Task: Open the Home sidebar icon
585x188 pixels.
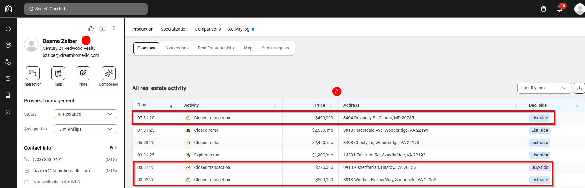Action: point(8,29)
